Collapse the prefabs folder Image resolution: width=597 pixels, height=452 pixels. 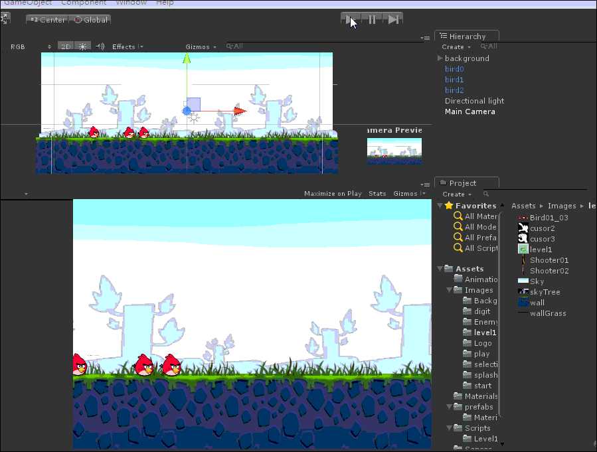point(450,407)
